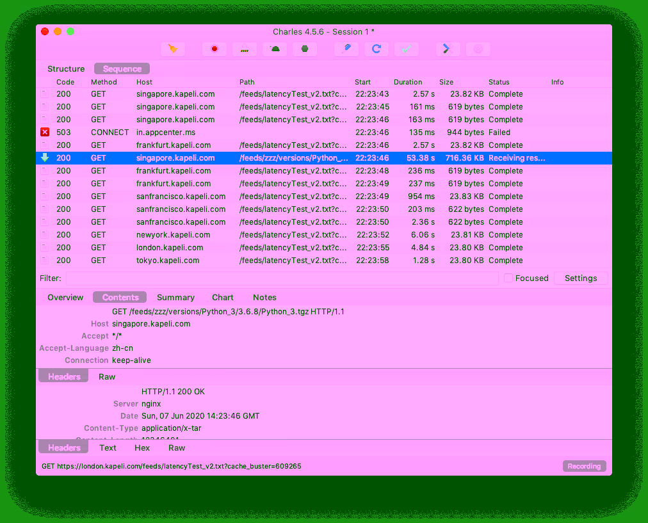Select Headers tab just under keep-alive line
This screenshot has width=648, height=523.
tap(63, 377)
